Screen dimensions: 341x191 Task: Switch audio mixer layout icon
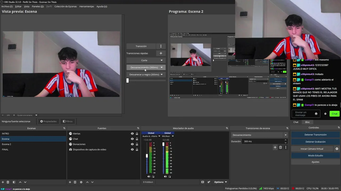(202, 182)
